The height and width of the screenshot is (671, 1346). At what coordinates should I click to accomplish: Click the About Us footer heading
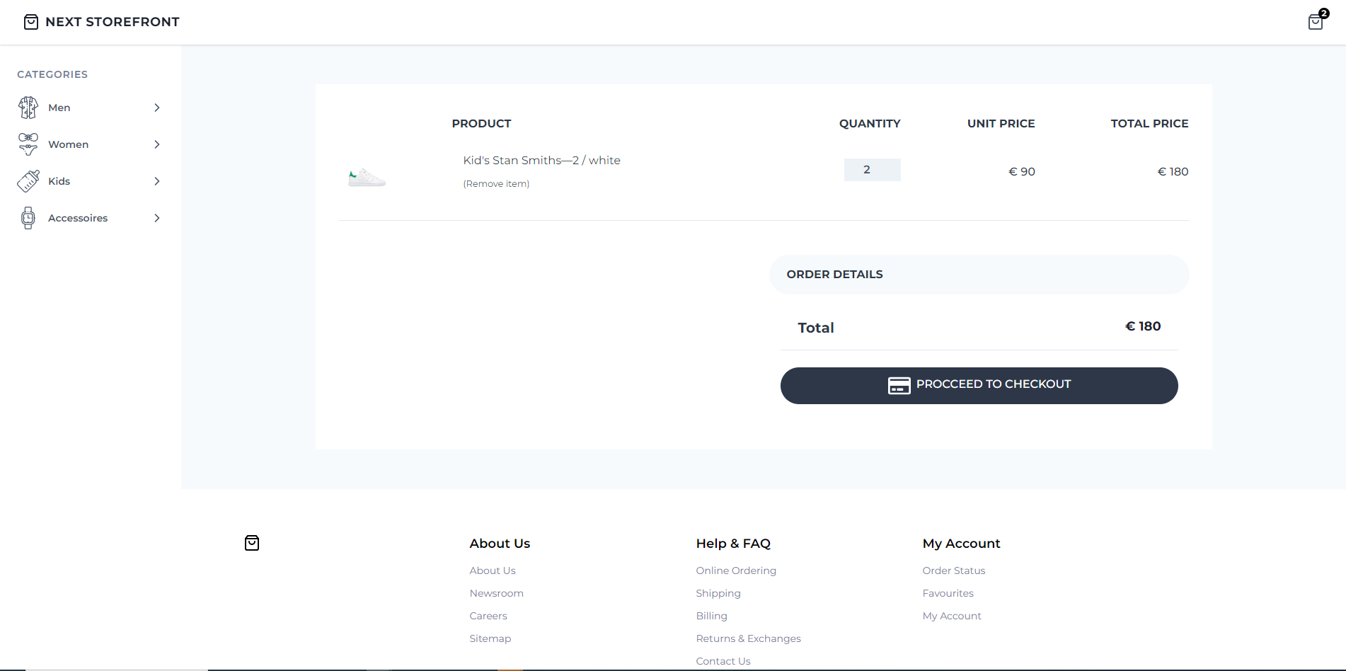pos(500,544)
